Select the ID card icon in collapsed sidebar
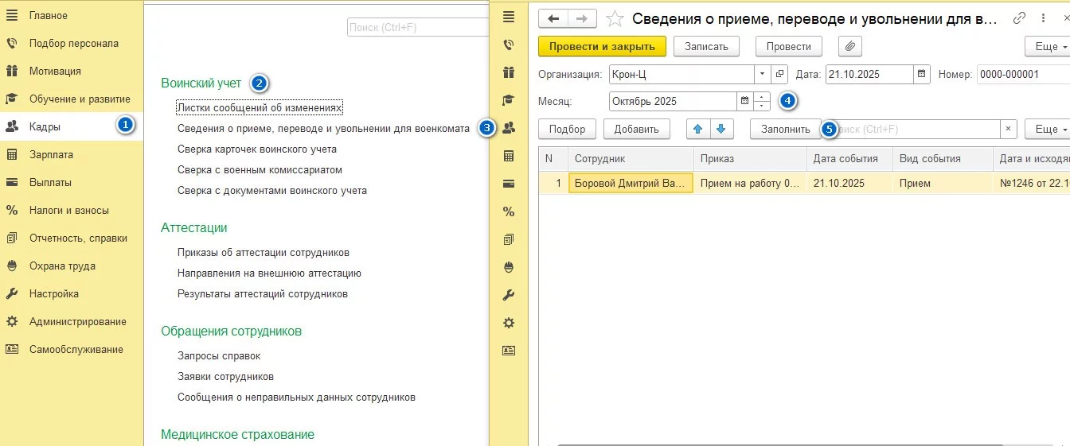Image resolution: width=1070 pixels, height=446 pixels. pyautogui.click(x=509, y=351)
